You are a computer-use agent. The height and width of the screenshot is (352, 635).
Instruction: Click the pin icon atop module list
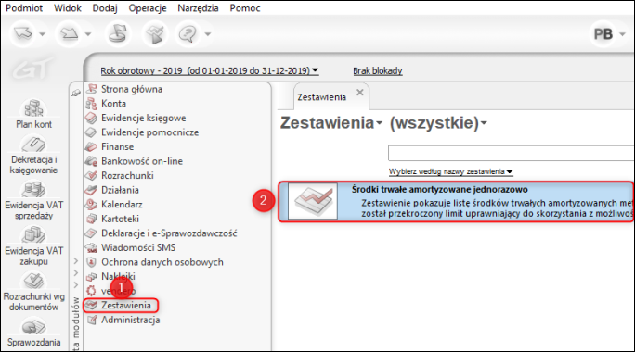(76, 94)
